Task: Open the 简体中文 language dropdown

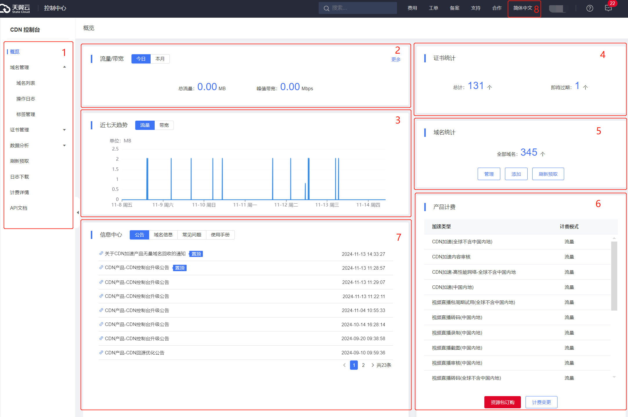Action: (523, 8)
